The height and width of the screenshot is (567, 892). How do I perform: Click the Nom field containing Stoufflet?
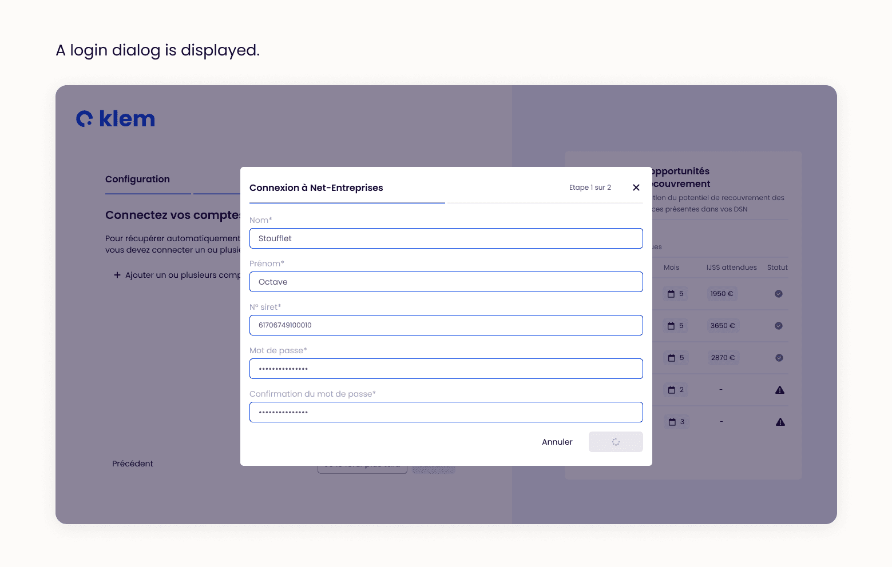coord(446,238)
